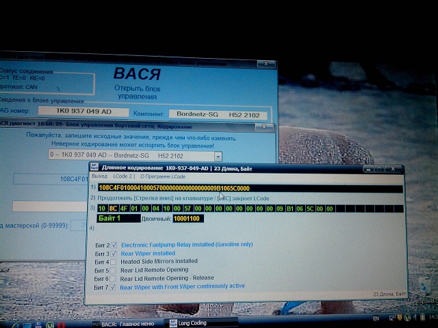The image size is (438, 328).
Task: Enable Бит 4 Heated Side Mirrors checkbox
Action: [x=113, y=262]
